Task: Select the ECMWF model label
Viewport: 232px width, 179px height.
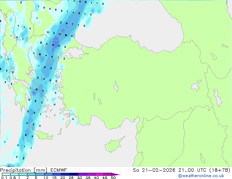Action: (x=59, y=170)
